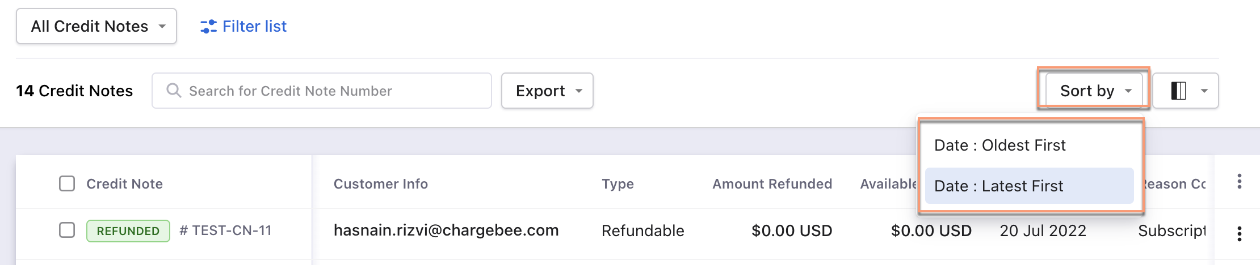The height and width of the screenshot is (265, 1260).
Task: Select Date : Oldest First option
Action: [x=999, y=146]
